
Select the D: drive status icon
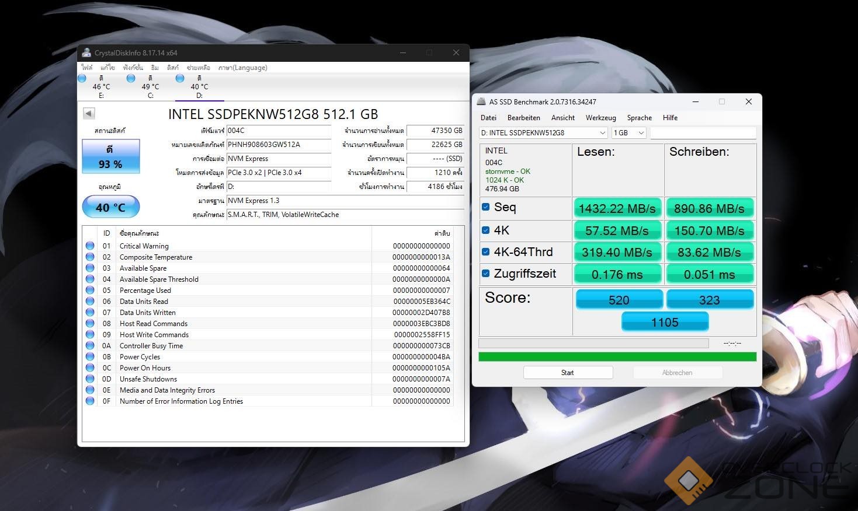(x=180, y=78)
